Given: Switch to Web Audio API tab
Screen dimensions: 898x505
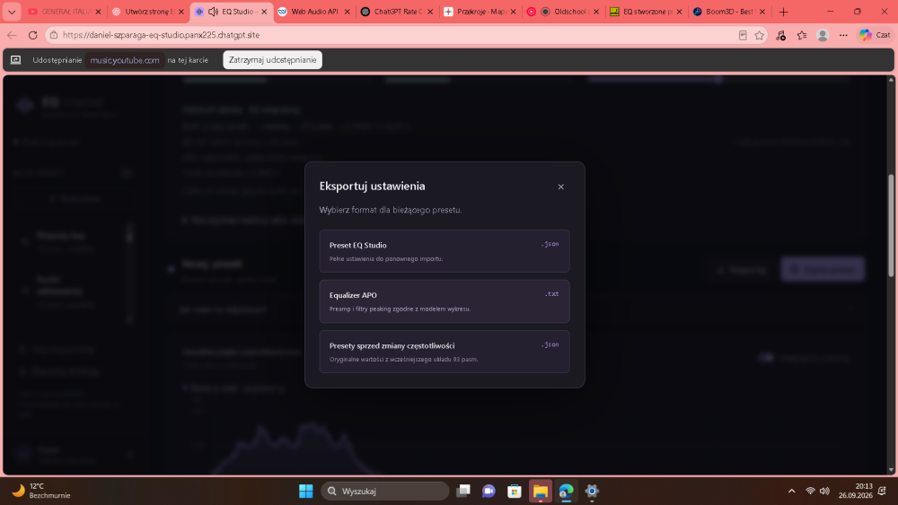Looking at the screenshot, I should click(313, 12).
